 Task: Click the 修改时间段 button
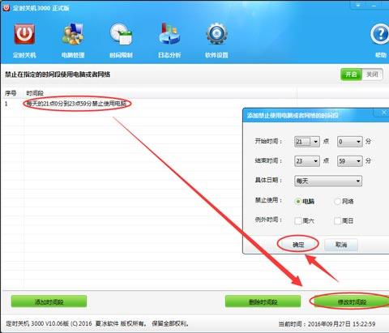pyautogui.click(x=352, y=301)
